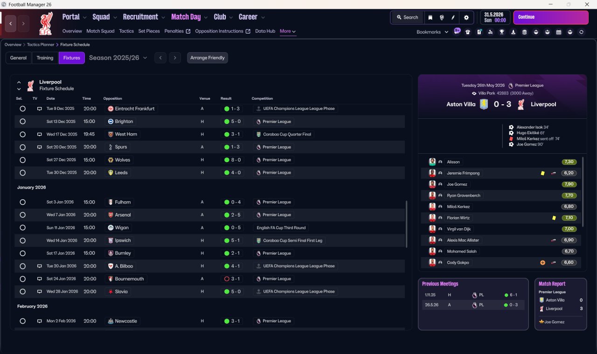Click the Aston Villa badge in the match header
This screenshot has width=597, height=354.
tap(484, 104)
